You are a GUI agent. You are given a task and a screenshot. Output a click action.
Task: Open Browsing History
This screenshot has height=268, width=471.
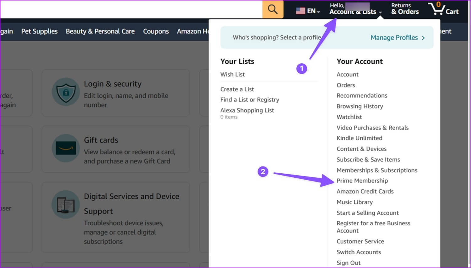(360, 106)
